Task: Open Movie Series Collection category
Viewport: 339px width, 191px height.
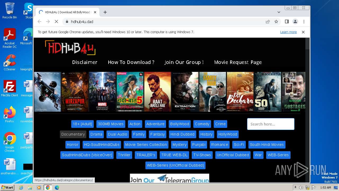Action: pos(146,145)
